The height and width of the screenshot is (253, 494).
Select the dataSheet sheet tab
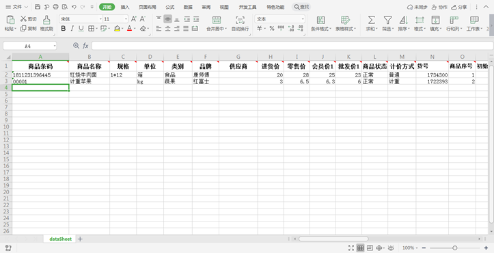[x=61, y=239]
